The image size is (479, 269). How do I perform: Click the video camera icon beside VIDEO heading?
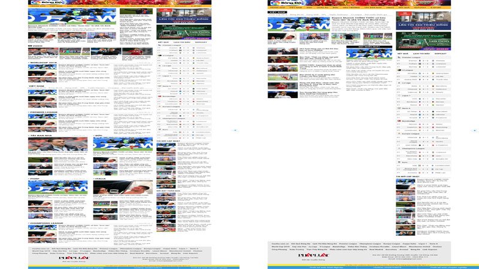[29, 46]
